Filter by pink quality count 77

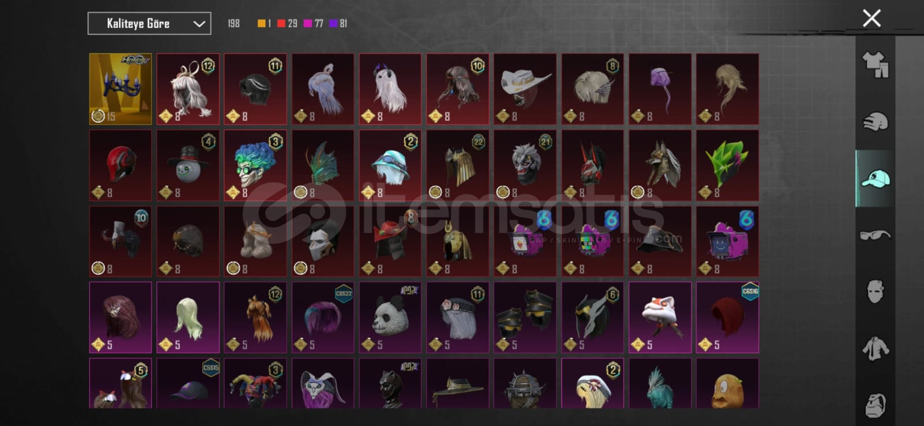coord(314,24)
